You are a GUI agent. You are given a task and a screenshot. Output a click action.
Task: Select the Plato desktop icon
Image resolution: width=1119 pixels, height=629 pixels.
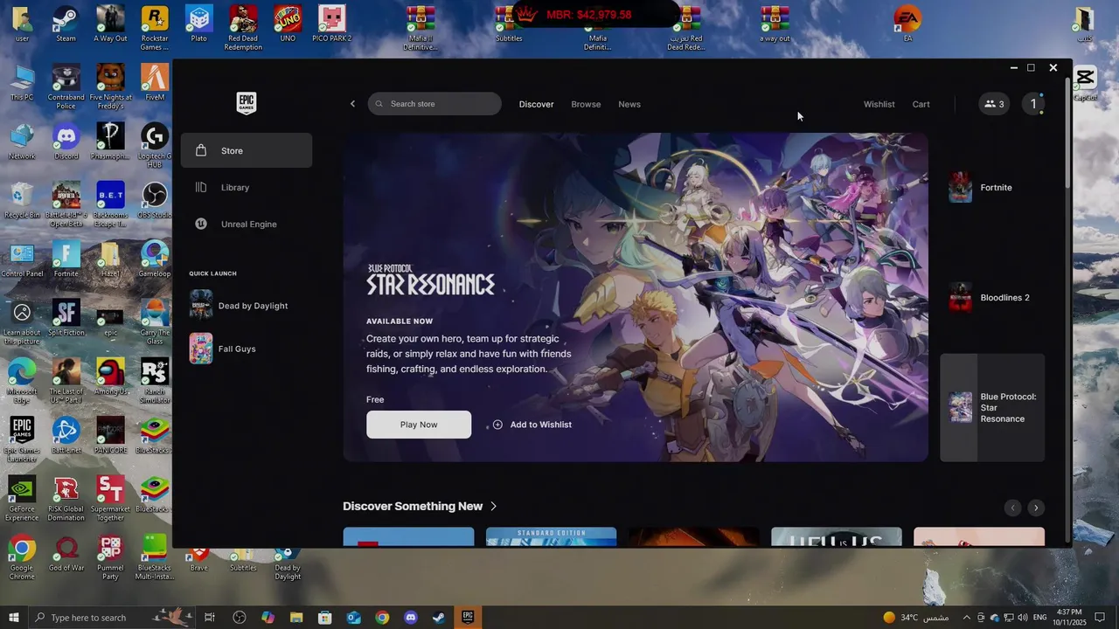coord(198,24)
